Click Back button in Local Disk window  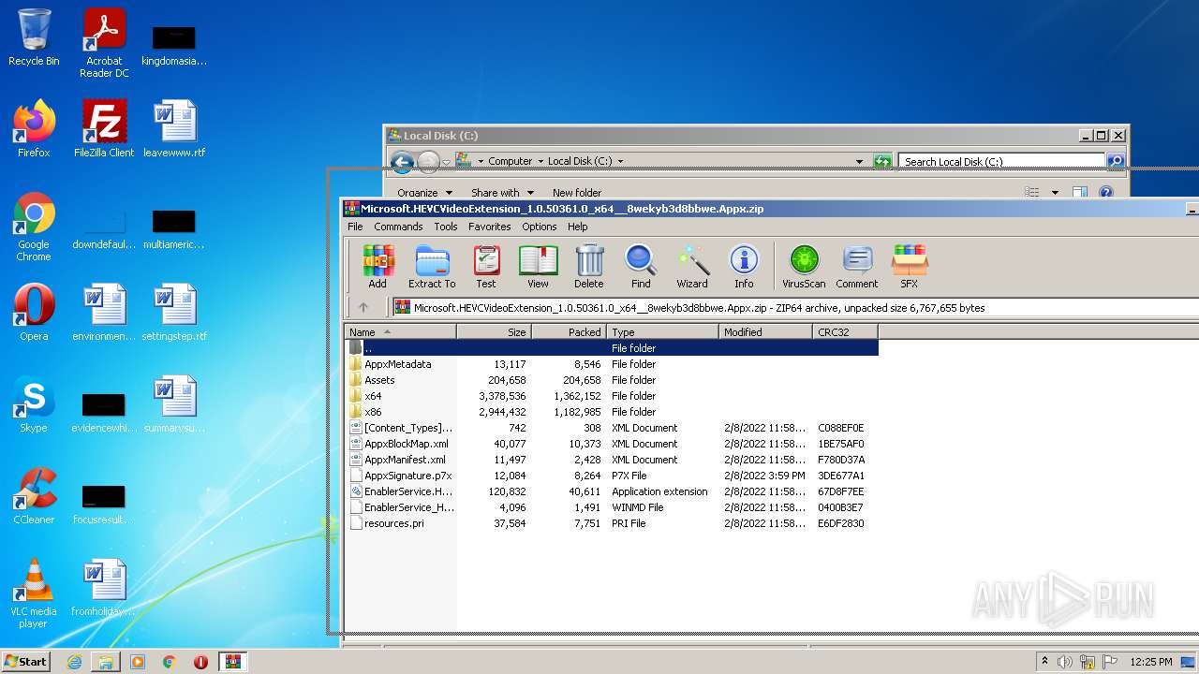[402, 162]
